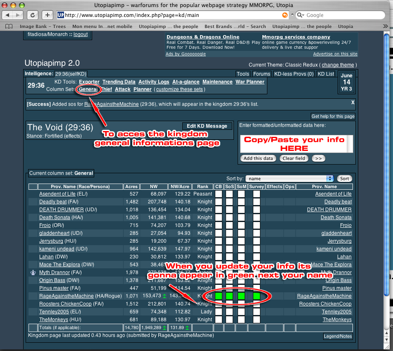Click the browser reload button
393x351 pixels.
[33, 15]
